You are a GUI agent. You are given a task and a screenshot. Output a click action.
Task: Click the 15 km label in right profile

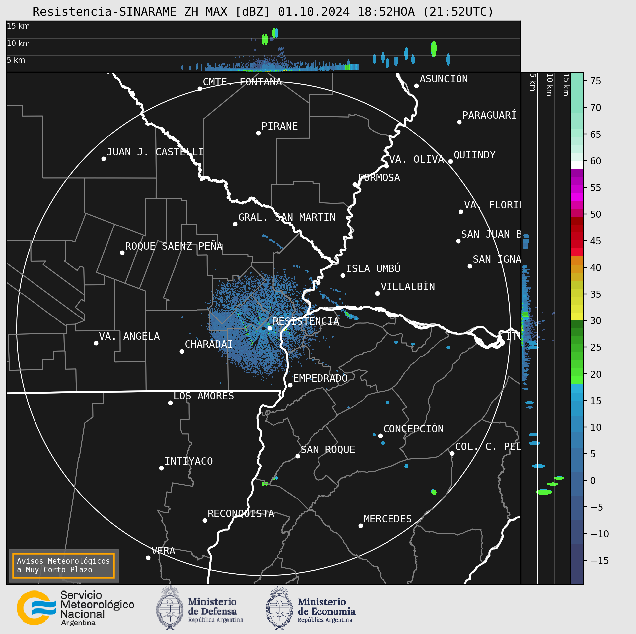tap(566, 85)
